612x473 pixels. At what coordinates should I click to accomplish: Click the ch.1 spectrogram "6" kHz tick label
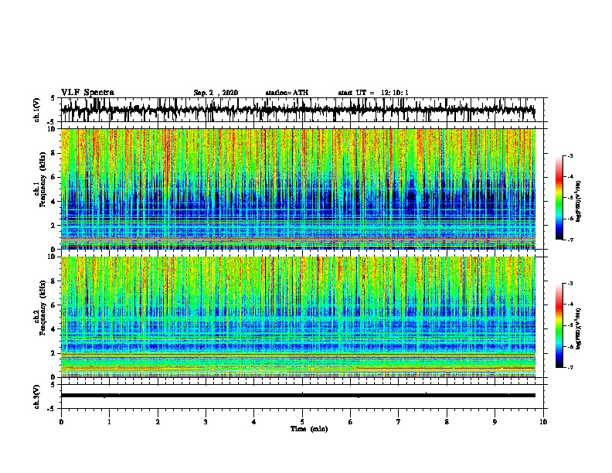click(x=53, y=177)
